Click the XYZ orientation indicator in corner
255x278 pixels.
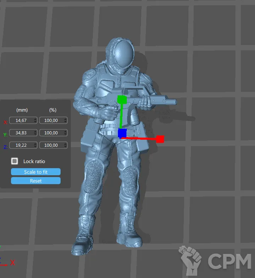coord(7,259)
